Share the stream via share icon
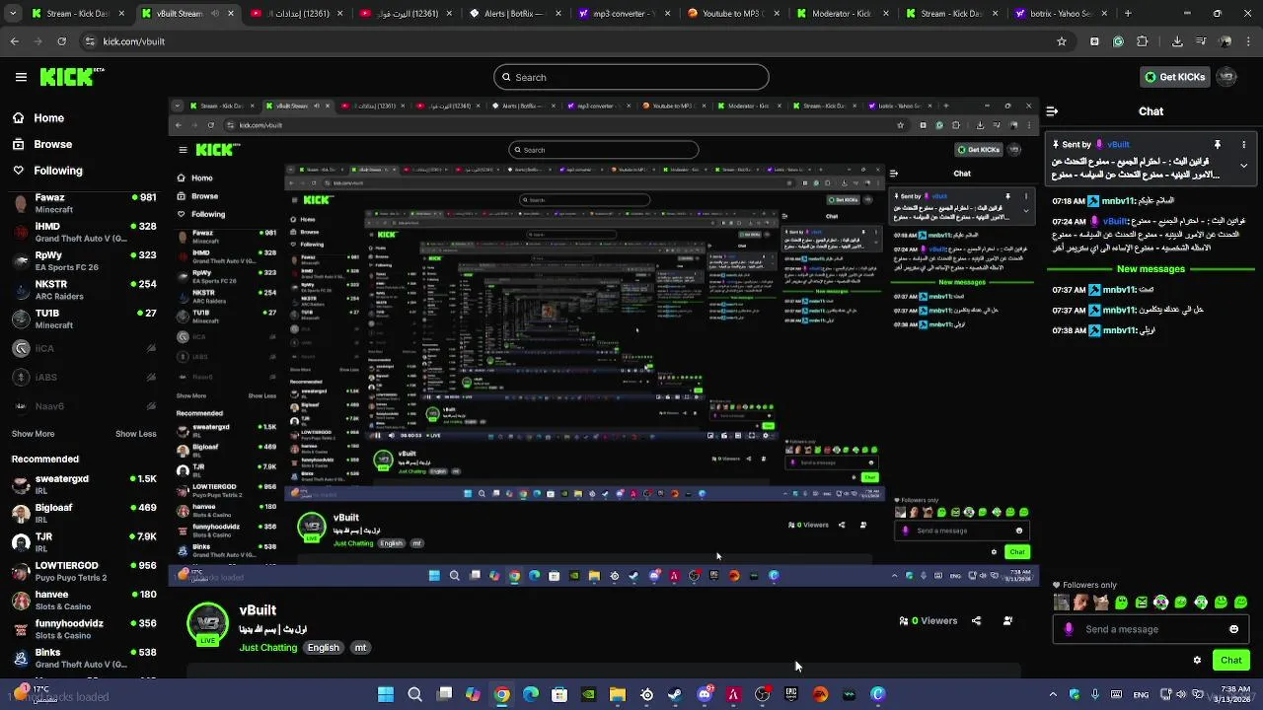The width and height of the screenshot is (1263, 710). click(x=976, y=621)
